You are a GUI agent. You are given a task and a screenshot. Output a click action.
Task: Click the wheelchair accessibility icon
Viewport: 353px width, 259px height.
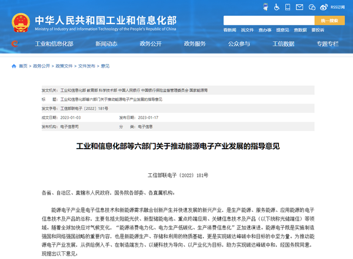(x=277, y=7)
